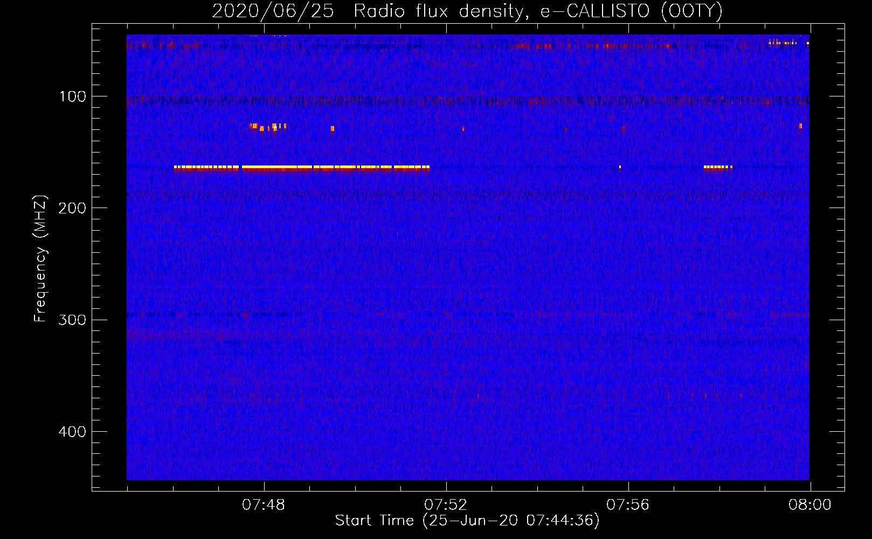
Task: Click the 07:56 time axis label
Action: [x=628, y=505]
